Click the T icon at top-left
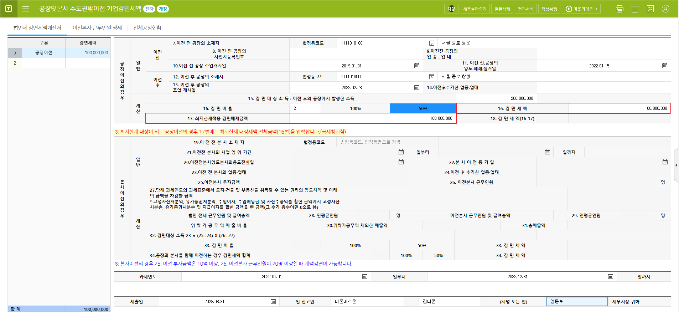The height and width of the screenshot is (312, 679). click(9, 9)
